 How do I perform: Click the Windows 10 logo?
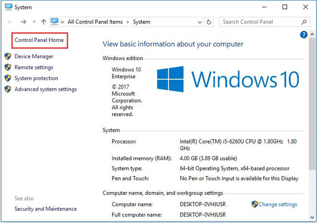point(228,79)
